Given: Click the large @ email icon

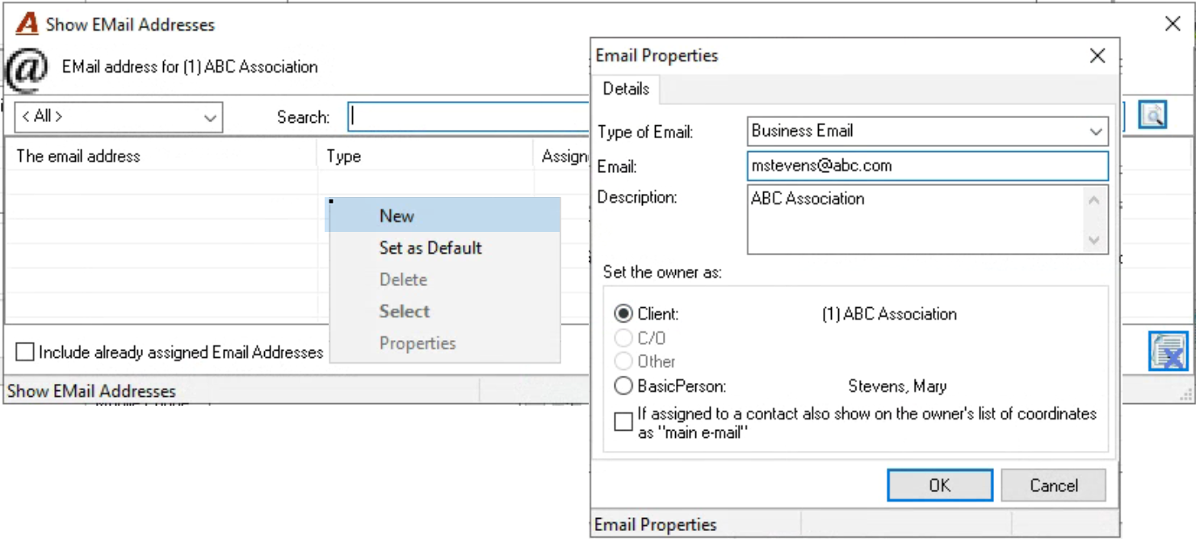Looking at the screenshot, I should pyautogui.click(x=27, y=71).
